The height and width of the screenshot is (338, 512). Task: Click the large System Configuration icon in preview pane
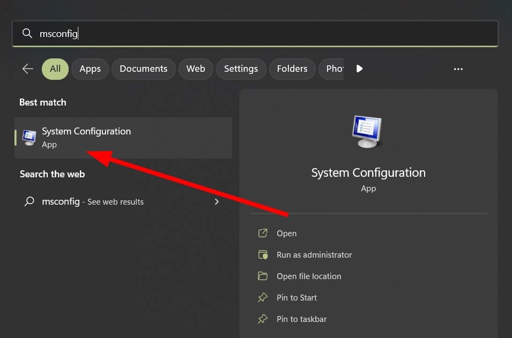(x=367, y=131)
